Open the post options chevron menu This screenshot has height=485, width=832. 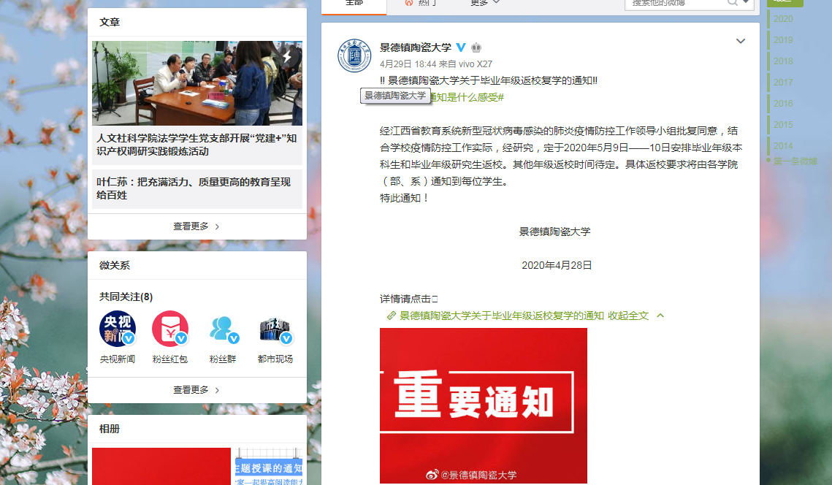click(x=741, y=41)
